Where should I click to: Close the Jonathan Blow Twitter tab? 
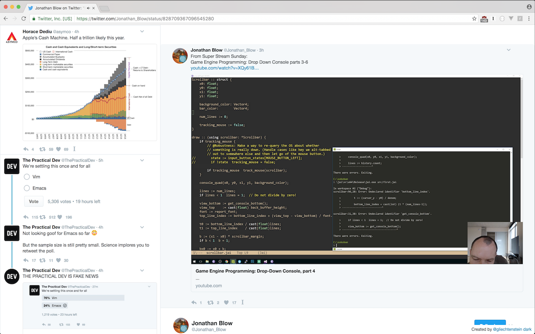93,8
